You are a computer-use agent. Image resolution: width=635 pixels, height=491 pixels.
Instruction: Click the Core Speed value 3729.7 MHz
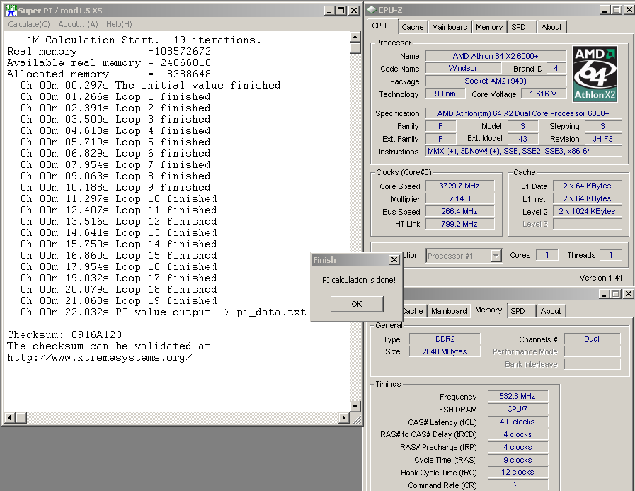click(x=459, y=186)
